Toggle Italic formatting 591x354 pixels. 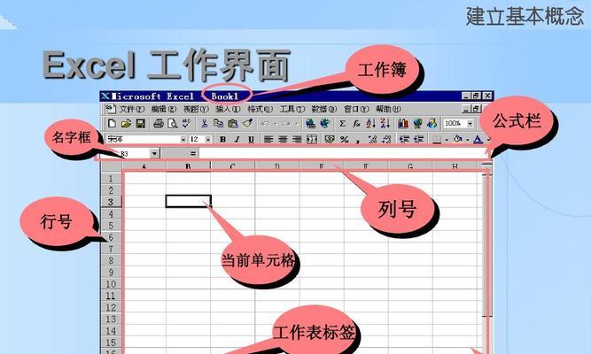[237, 139]
